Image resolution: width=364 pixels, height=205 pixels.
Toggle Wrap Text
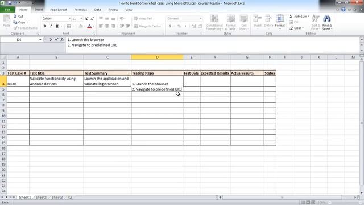click(x=143, y=18)
